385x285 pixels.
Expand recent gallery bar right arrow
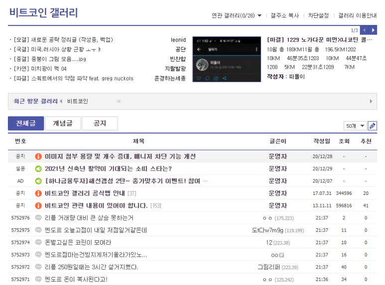[x=371, y=101]
